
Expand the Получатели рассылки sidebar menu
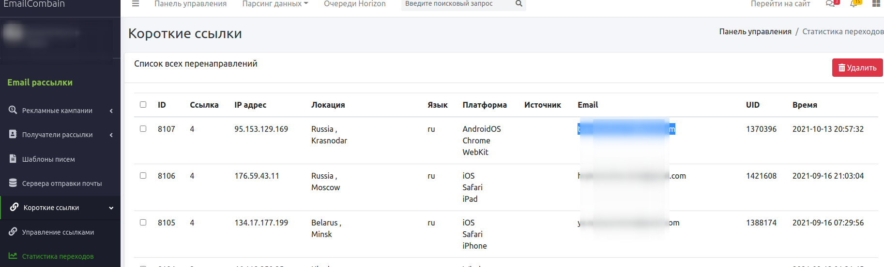[57, 135]
